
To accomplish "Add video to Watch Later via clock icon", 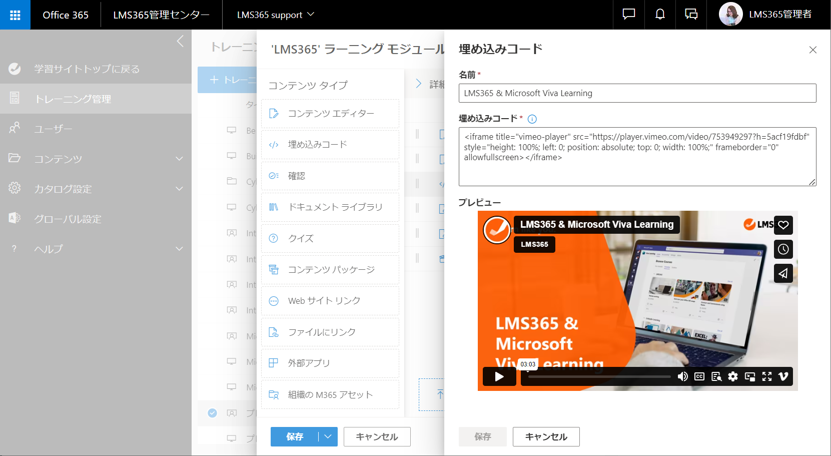I will point(783,249).
